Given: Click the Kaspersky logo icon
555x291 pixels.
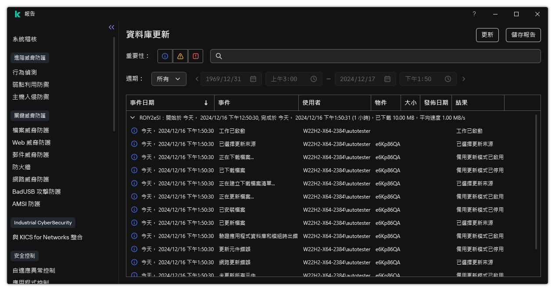Looking at the screenshot, I should point(18,14).
